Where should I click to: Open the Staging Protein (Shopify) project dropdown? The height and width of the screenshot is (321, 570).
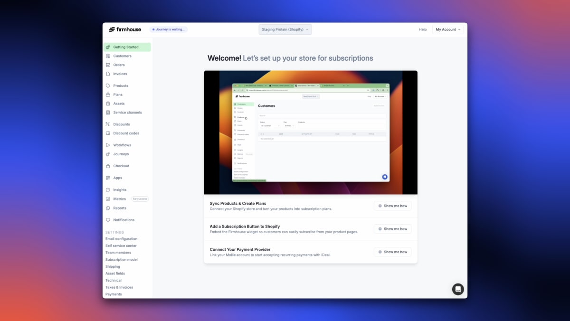(x=285, y=29)
